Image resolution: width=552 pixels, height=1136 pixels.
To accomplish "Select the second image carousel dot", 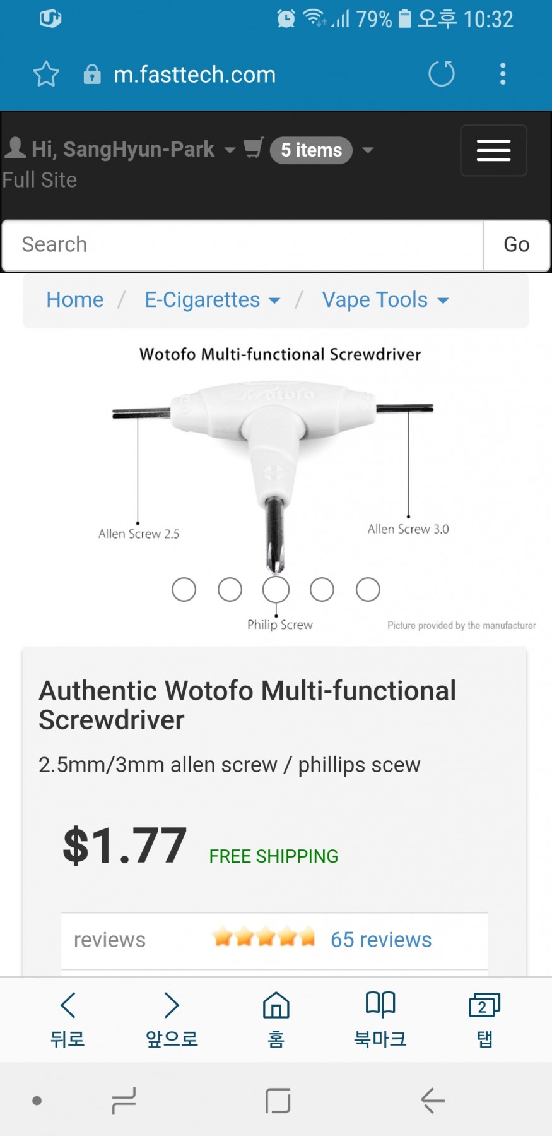I will (x=230, y=590).
